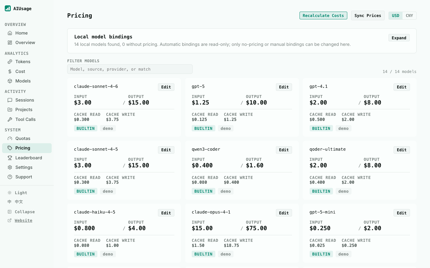Navigate to the Cost page
The height and width of the screenshot is (268, 430).
pos(27,71)
